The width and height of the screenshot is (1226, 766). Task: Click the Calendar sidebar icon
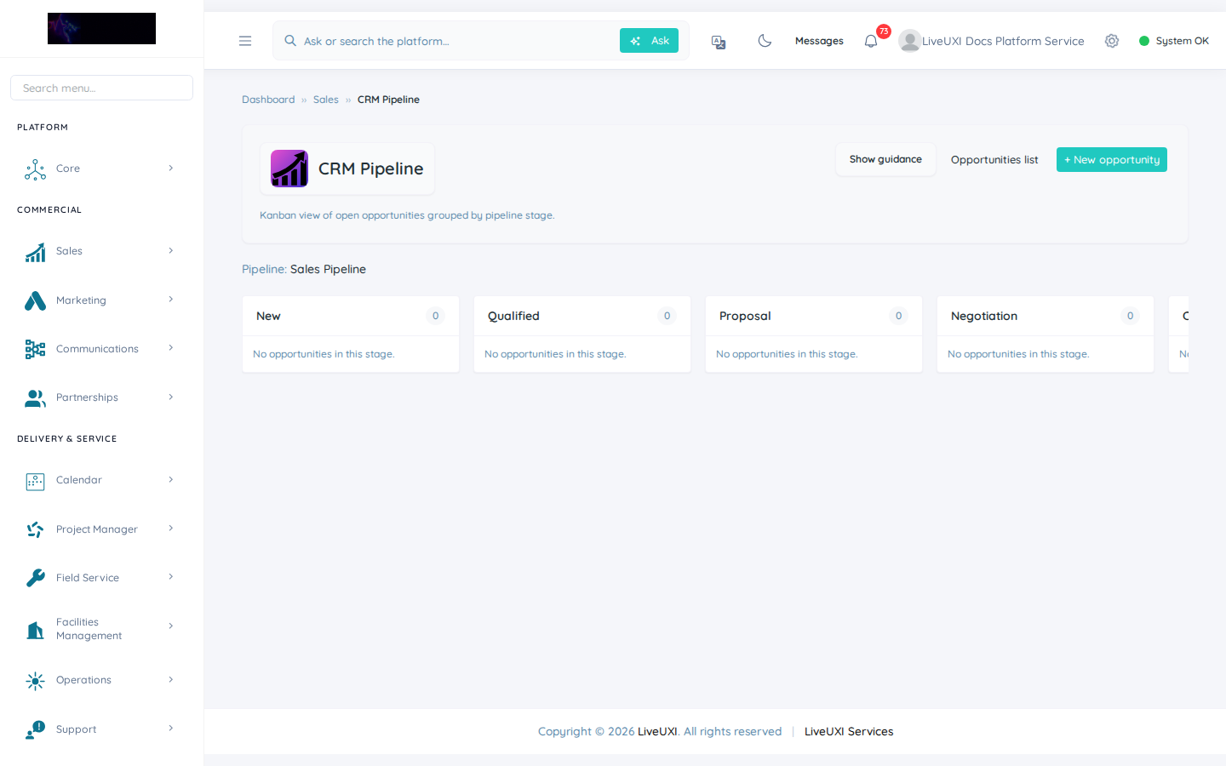coord(35,481)
